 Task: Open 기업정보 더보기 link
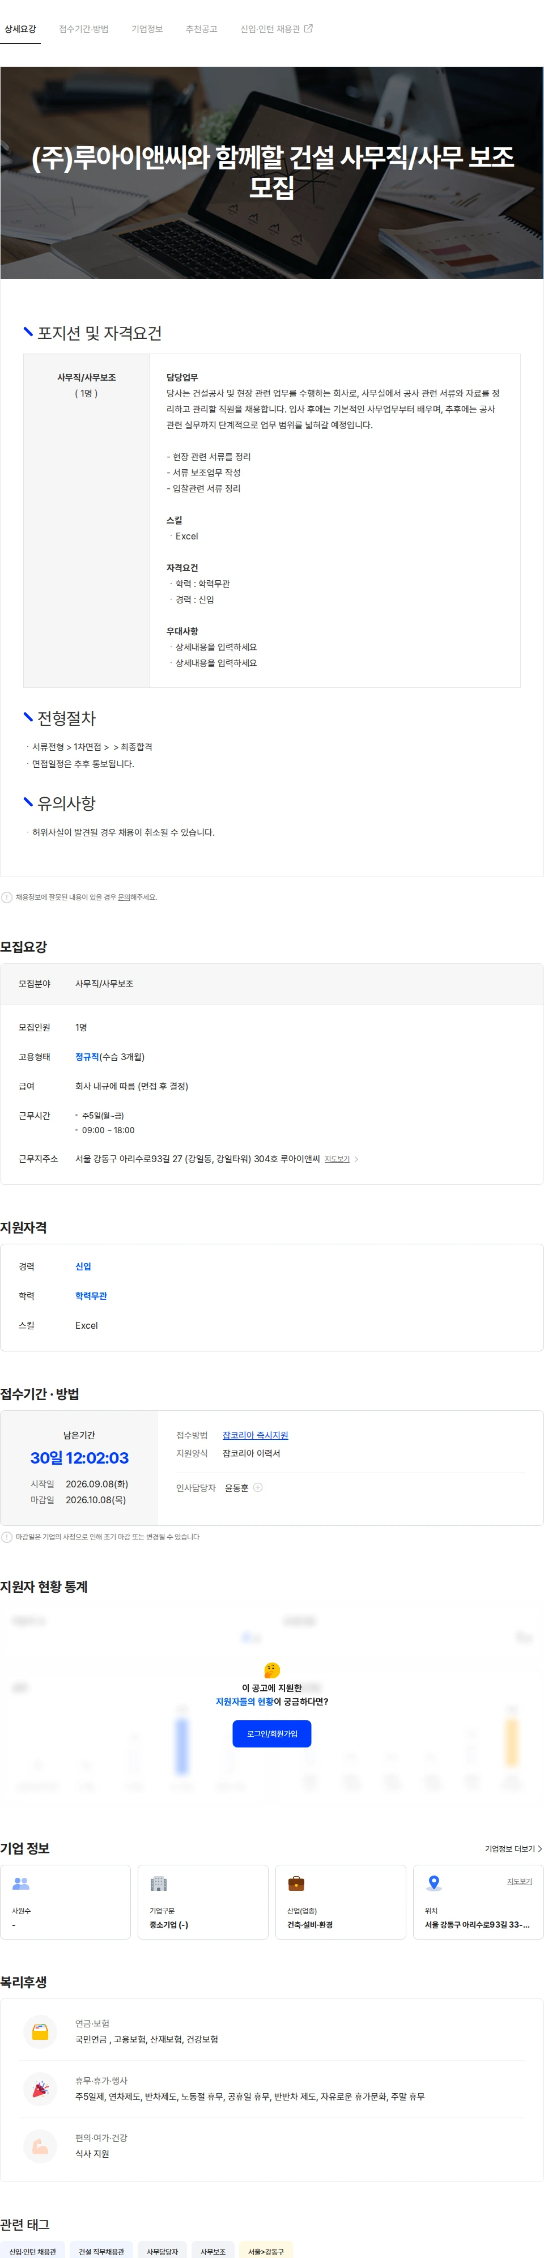(513, 1849)
